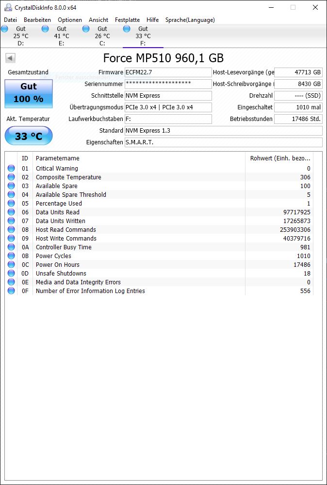
Task: Open the Ansicht menu
Action: [x=98, y=20]
